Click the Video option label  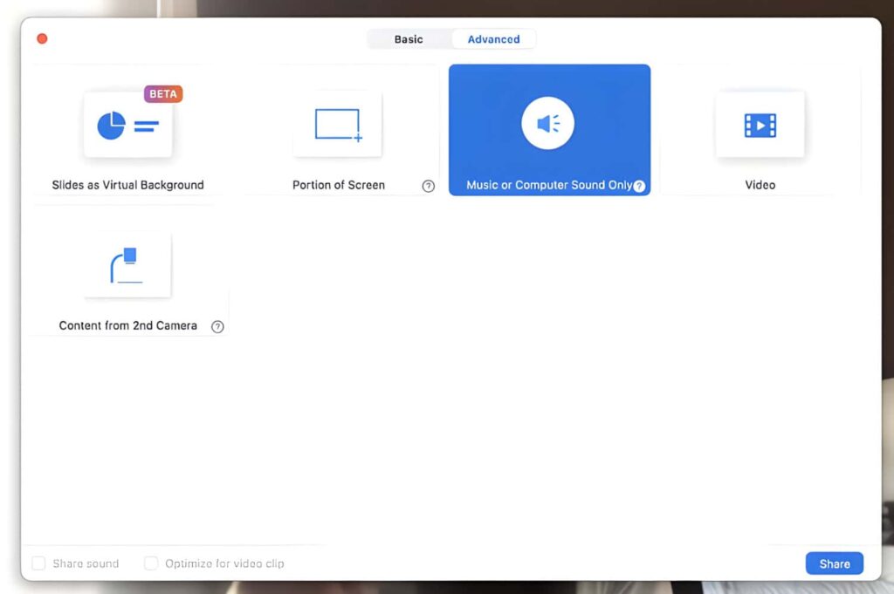[760, 185]
